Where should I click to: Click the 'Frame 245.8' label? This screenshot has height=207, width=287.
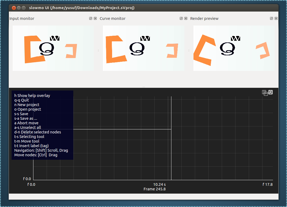[155, 189]
